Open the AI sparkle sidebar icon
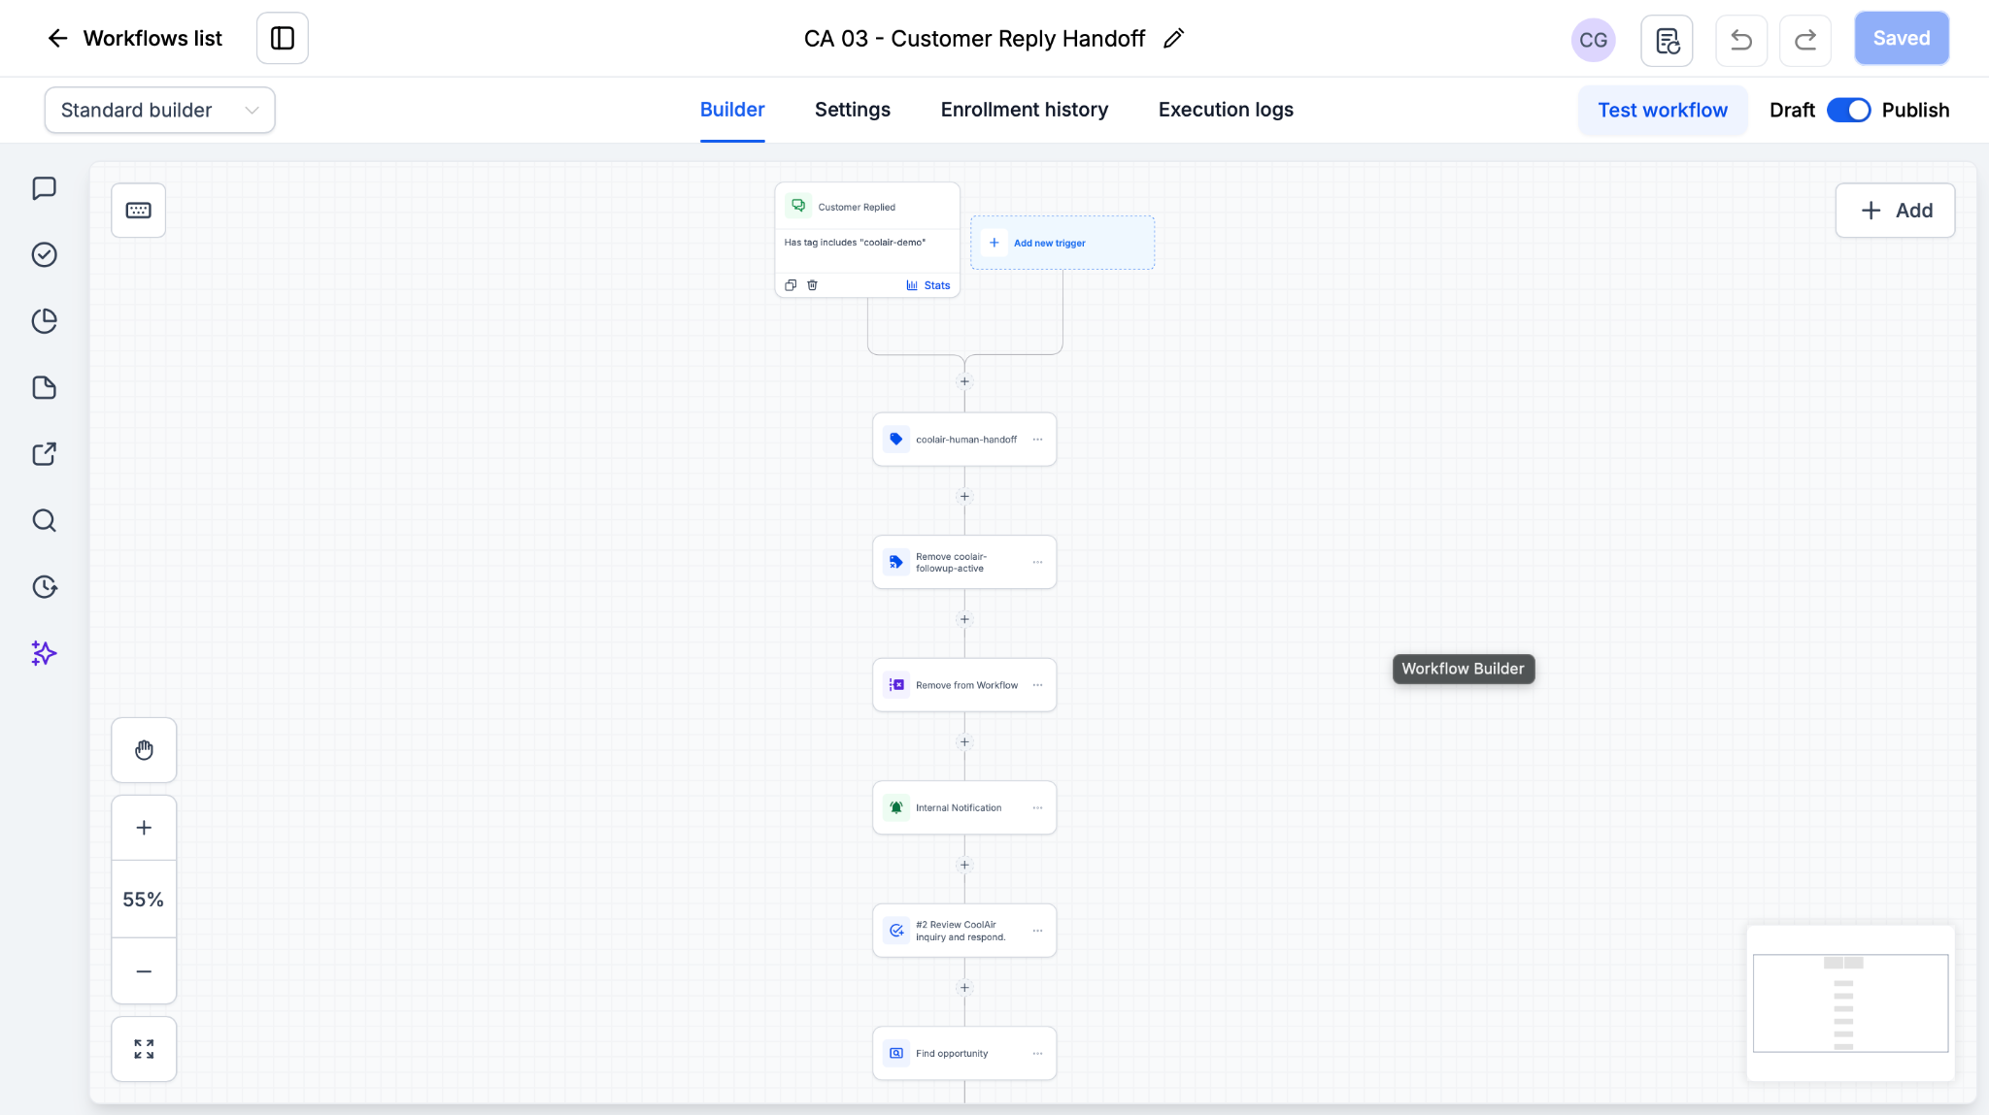This screenshot has height=1115, width=1989. coord(45,653)
